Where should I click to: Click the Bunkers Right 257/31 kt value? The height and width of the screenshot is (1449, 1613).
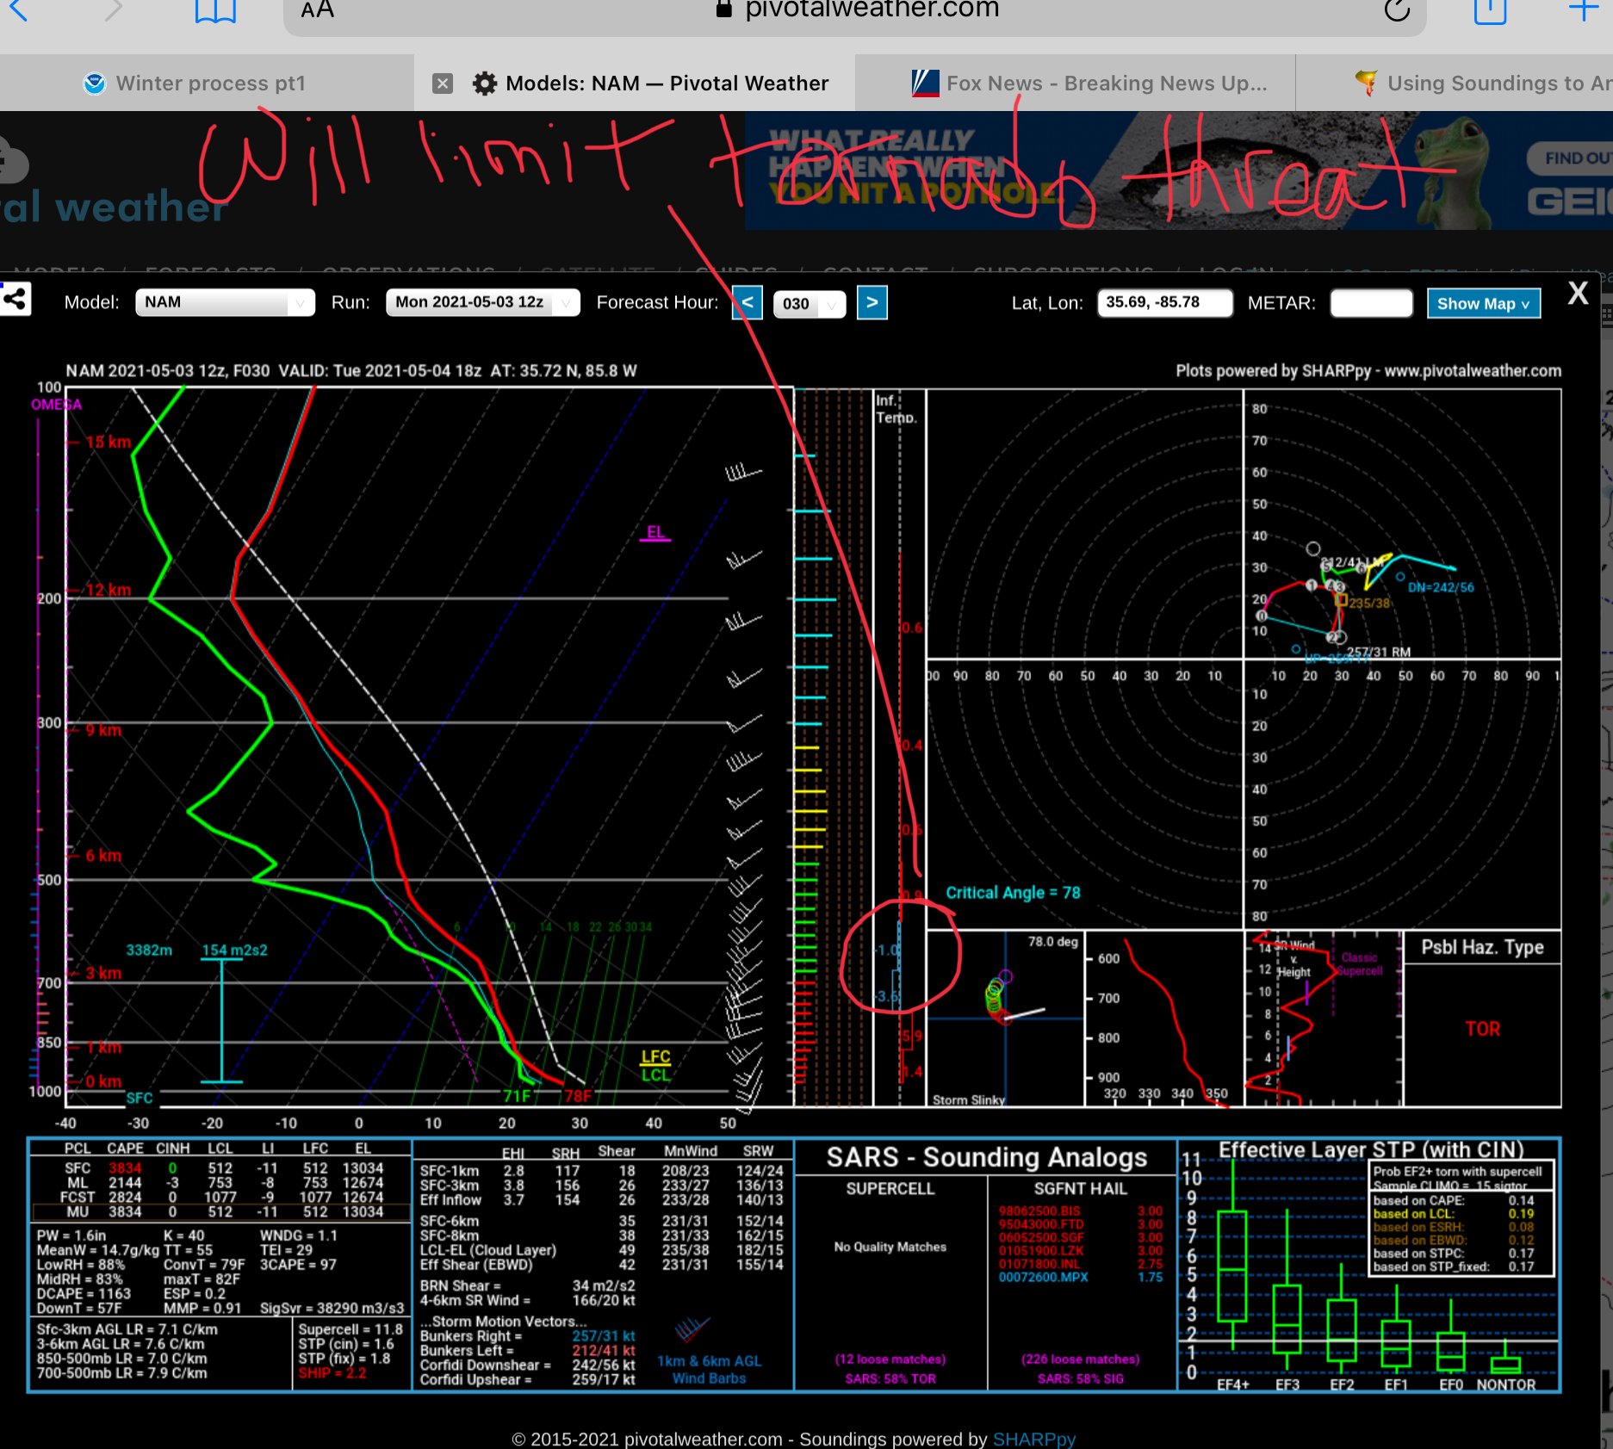(604, 1335)
